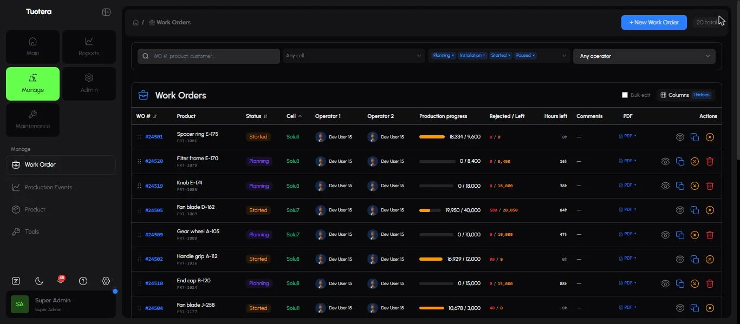Open the notifications bell with 48 badge

click(x=61, y=280)
